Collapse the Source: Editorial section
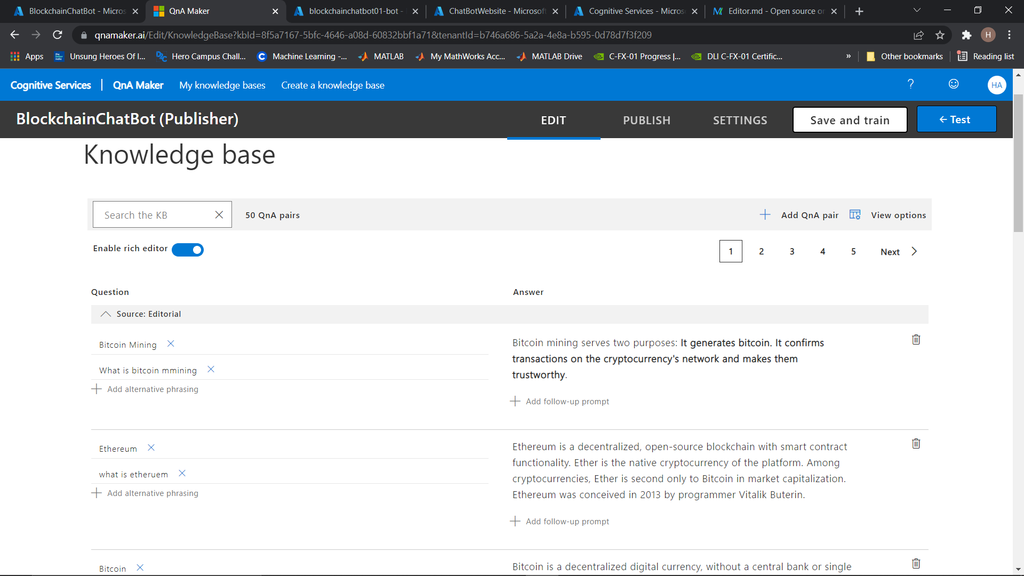 point(106,314)
